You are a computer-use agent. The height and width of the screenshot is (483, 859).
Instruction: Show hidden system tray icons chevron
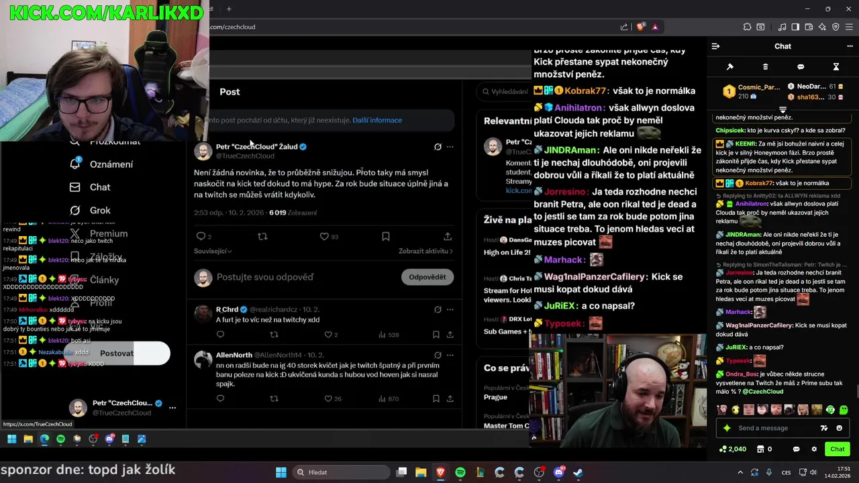pos(741,472)
